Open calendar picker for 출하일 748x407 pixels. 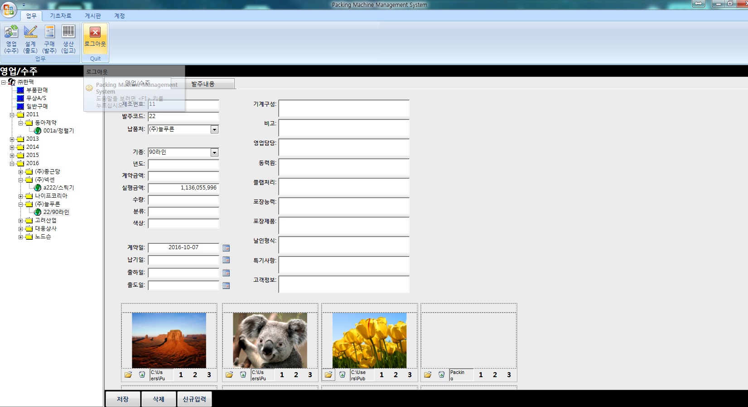[x=226, y=273]
